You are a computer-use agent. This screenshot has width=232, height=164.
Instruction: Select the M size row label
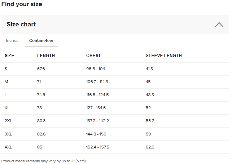[6, 82]
